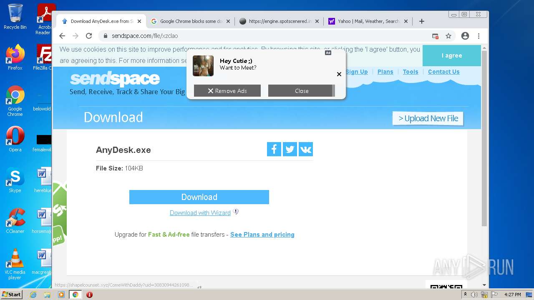Click the volume speaker tray icon
534x300 pixels.
click(x=474, y=295)
